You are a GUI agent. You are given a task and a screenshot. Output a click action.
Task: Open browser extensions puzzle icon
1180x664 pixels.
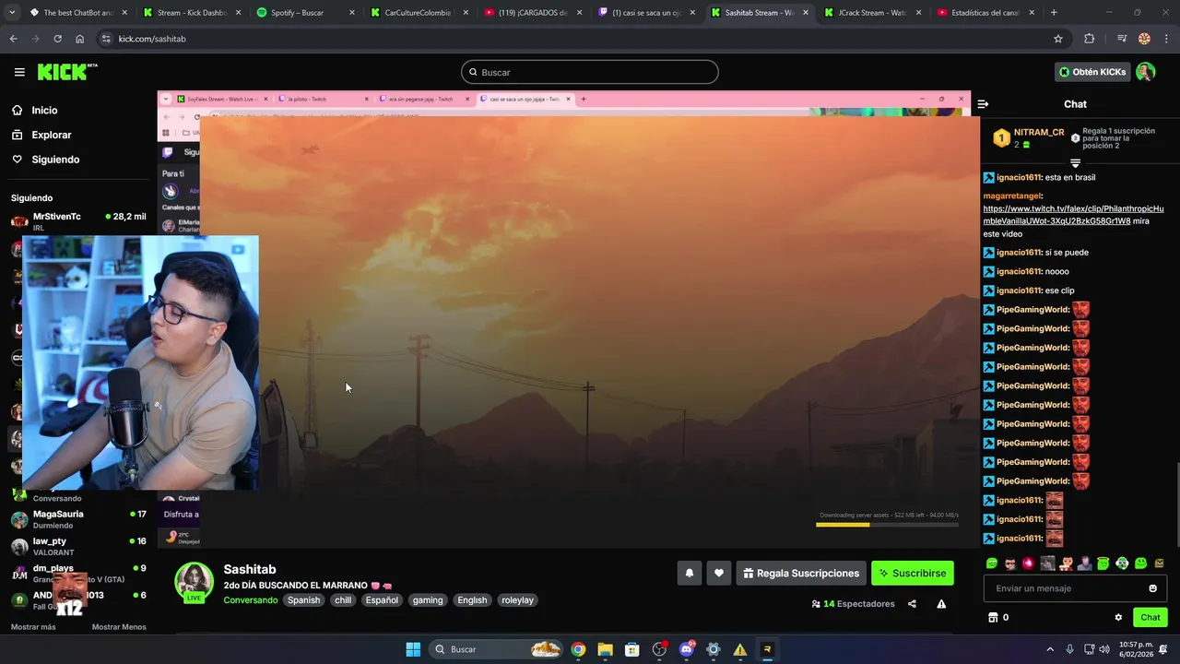point(1090,39)
